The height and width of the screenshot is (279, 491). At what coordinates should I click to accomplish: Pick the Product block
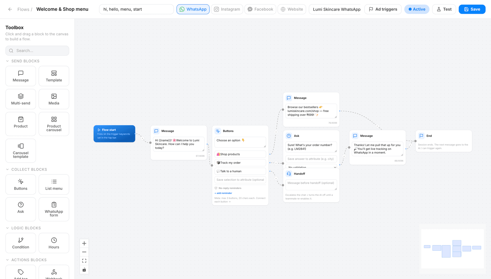[21, 124]
